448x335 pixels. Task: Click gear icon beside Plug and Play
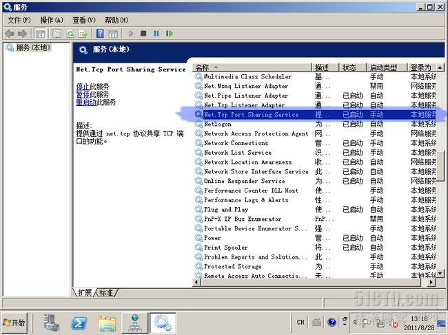198,209
